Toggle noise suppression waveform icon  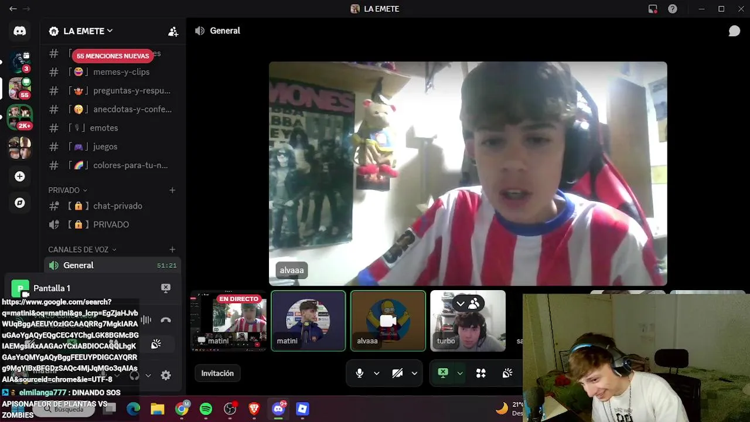[x=146, y=320]
